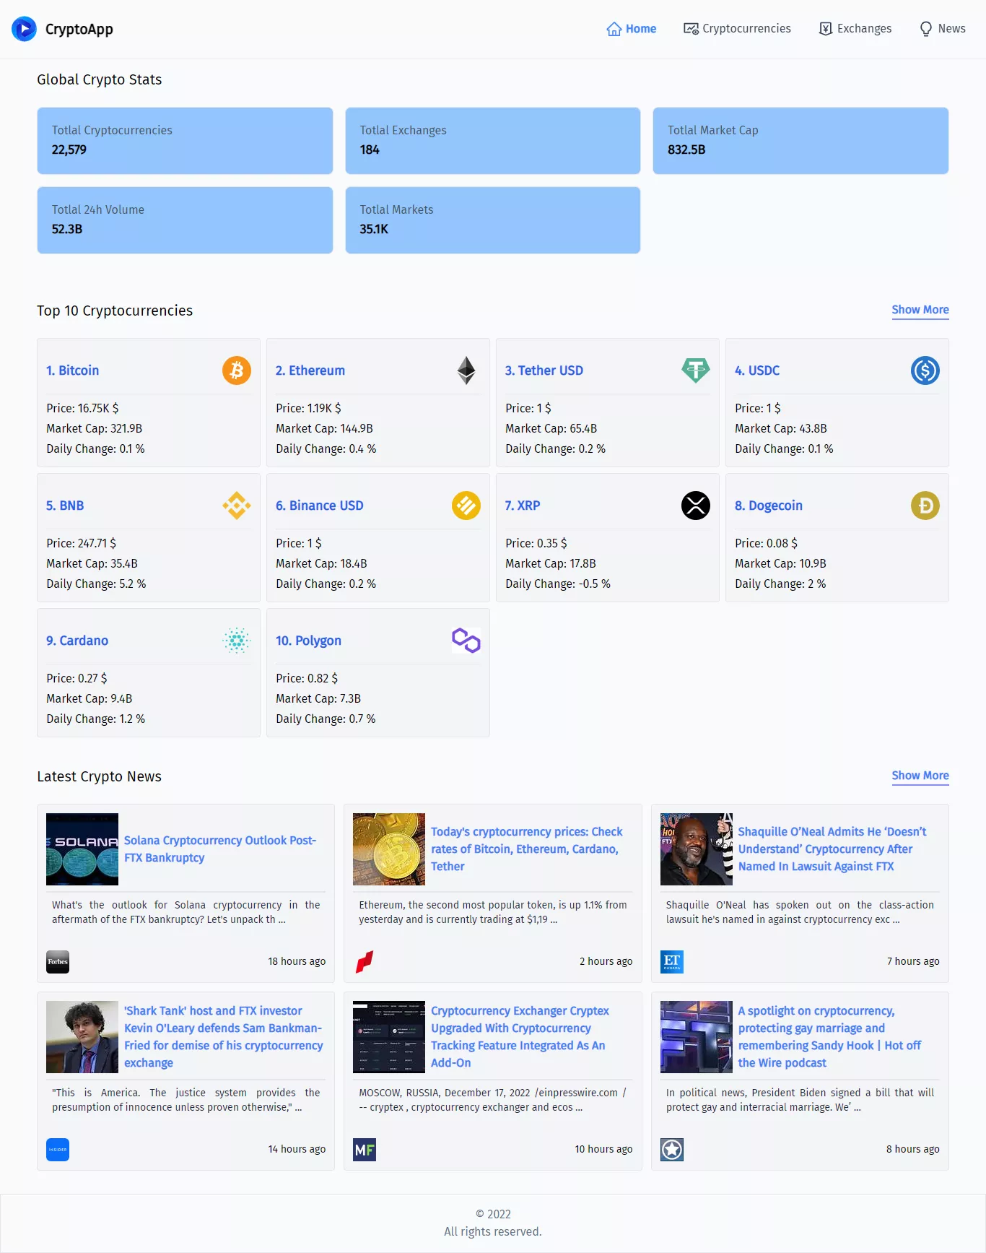Screen dimensions: 986x1253
Task: Open the Shaquille O'Neal news thumbnail
Action: coord(697,849)
